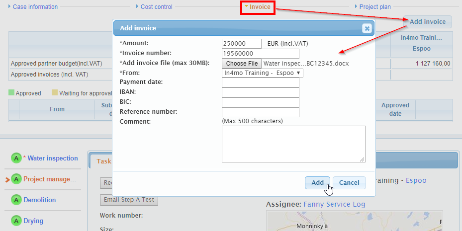Cancel the Add invoice dialog
This screenshot has width=462, height=231.
349,183
